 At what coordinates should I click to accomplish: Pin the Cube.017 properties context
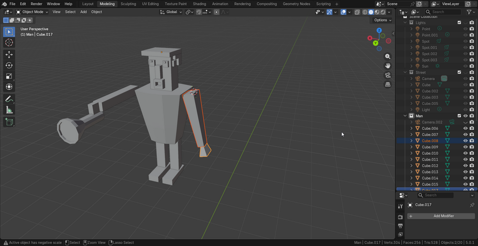(x=472, y=205)
